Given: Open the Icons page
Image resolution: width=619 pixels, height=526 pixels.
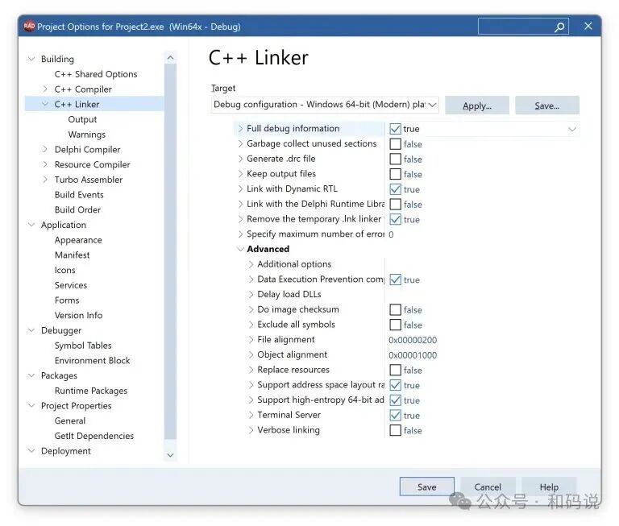Looking at the screenshot, I should [x=64, y=270].
